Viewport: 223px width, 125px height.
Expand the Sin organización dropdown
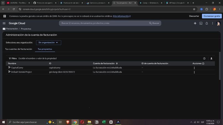48,42
